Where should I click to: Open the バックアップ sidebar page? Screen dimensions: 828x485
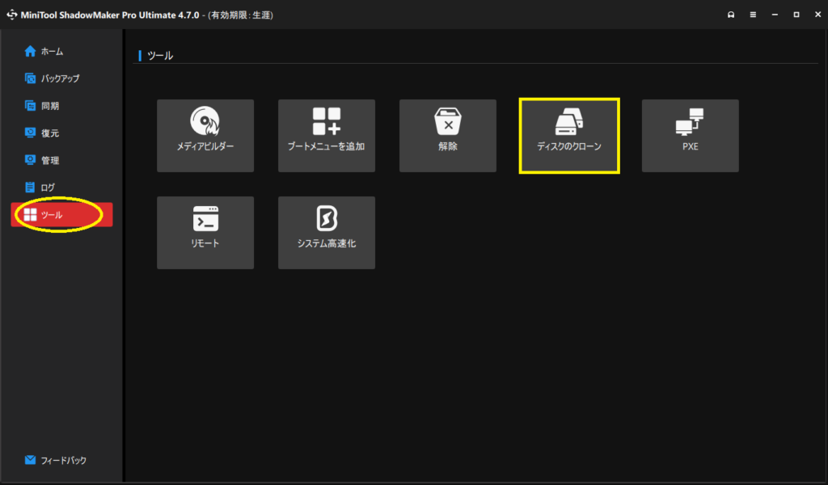(61, 78)
